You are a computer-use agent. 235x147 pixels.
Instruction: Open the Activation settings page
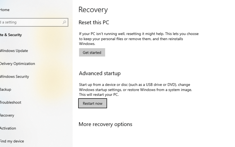(8, 128)
